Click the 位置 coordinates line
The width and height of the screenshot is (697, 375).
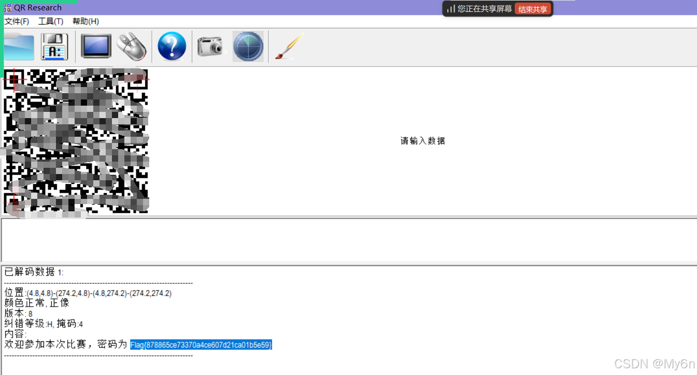point(88,293)
